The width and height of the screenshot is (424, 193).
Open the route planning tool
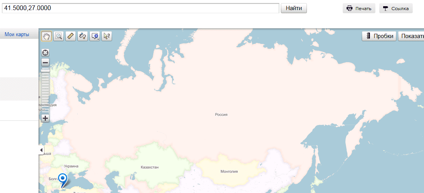tap(83, 36)
